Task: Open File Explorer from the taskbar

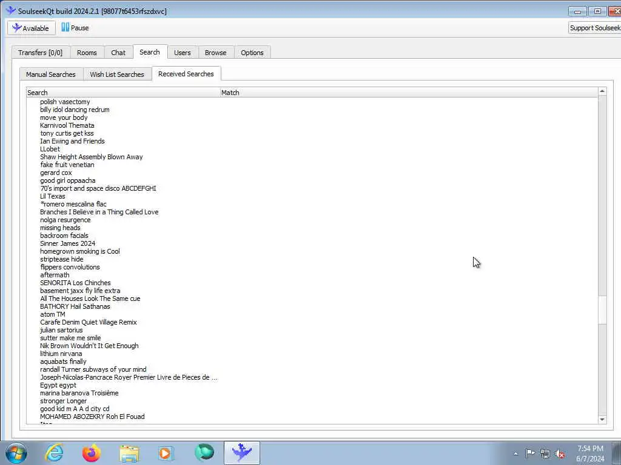Action: pos(129,453)
